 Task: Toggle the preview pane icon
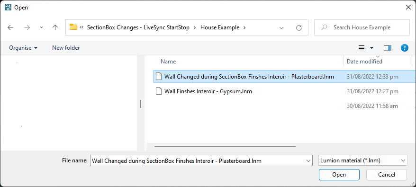point(388,48)
